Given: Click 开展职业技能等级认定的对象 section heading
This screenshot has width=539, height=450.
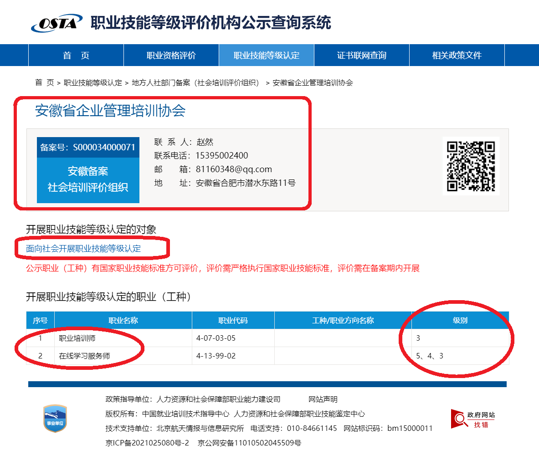Looking at the screenshot, I should (x=91, y=230).
